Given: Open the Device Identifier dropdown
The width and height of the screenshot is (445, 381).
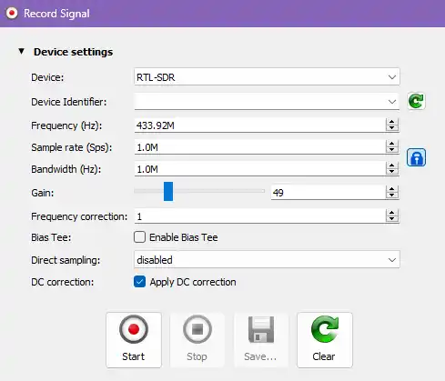Looking at the screenshot, I should point(267,102).
